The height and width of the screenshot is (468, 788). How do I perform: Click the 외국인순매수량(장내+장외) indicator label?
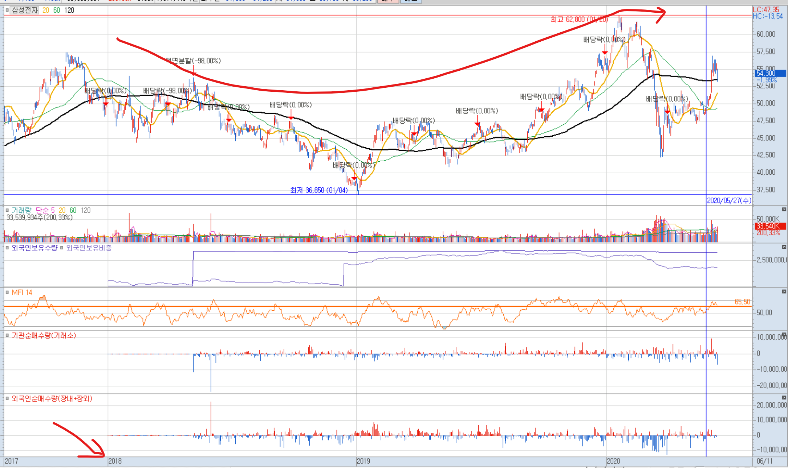(52, 399)
